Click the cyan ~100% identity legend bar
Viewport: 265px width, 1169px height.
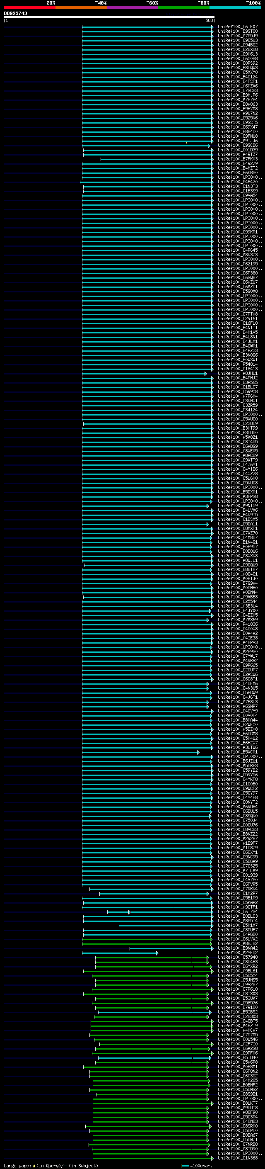235,7
